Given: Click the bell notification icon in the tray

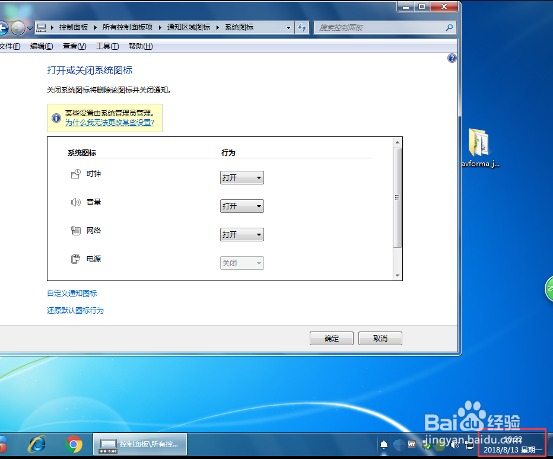Looking at the screenshot, I should tap(384, 445).
